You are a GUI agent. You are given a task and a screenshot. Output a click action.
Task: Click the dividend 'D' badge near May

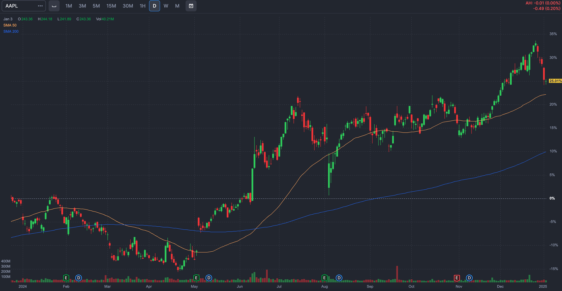pos(209,278)
